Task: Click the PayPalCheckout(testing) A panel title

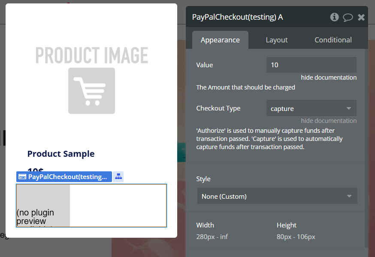Action: (x=237, y=17)
